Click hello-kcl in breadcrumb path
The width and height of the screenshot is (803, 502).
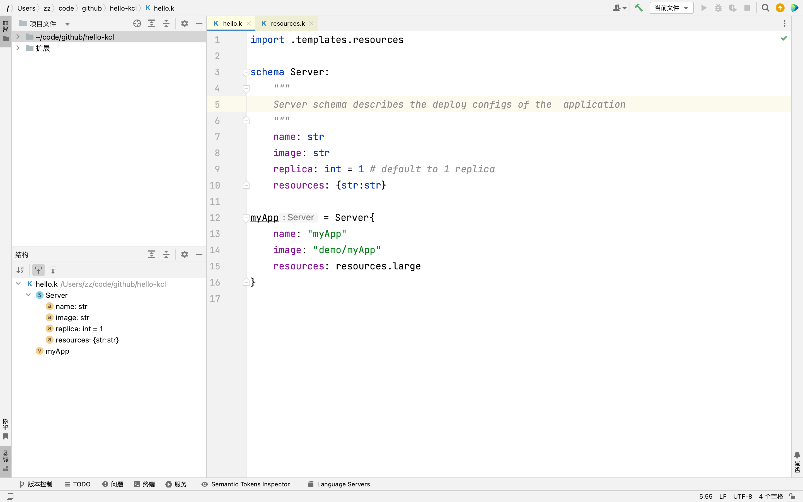coord(123,8)
